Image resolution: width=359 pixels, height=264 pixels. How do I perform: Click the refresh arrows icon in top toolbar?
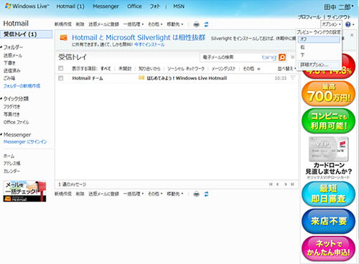pyautogui.click(x=206, y=24)
